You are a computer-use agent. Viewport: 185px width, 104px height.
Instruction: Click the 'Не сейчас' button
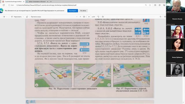tap(83, 11)
